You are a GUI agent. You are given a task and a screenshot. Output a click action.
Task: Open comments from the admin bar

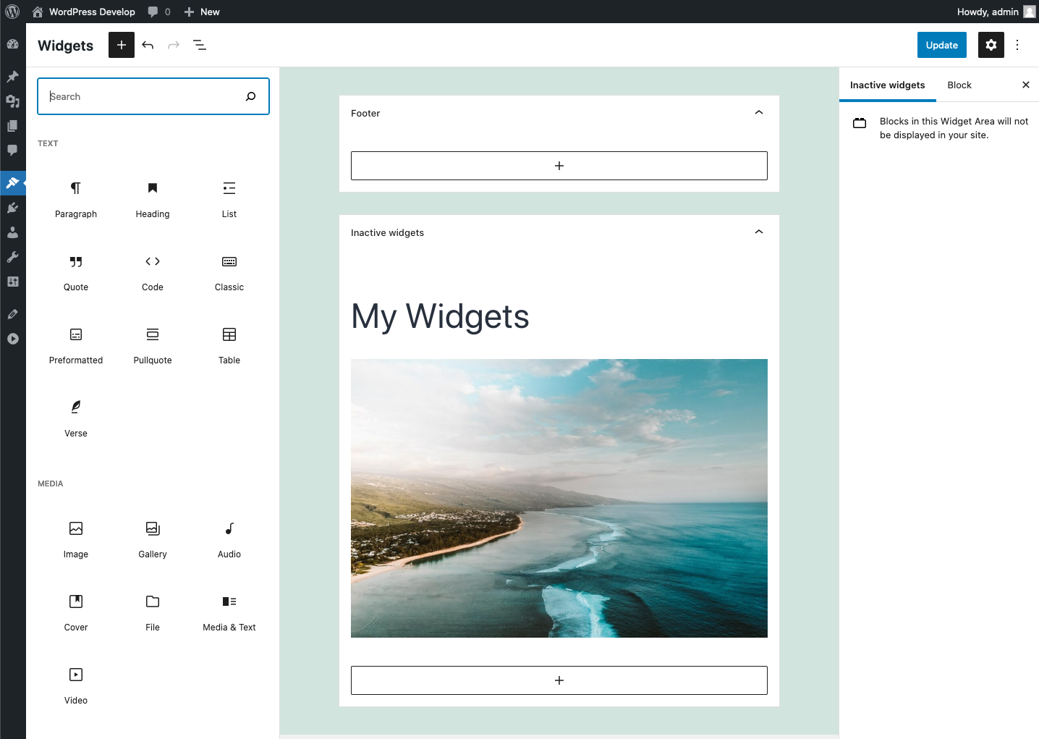pyautogui.click(x=159, y=12)
